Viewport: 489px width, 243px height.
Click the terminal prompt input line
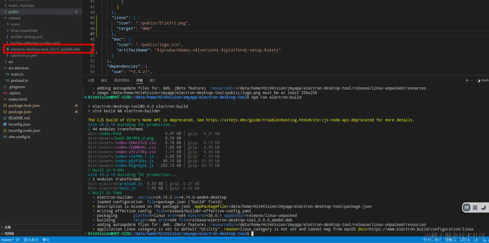252,233
